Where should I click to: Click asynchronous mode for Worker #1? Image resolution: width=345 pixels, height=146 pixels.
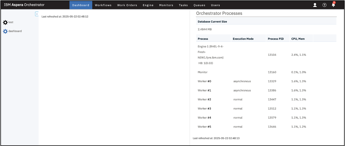(x=242, y=90)
